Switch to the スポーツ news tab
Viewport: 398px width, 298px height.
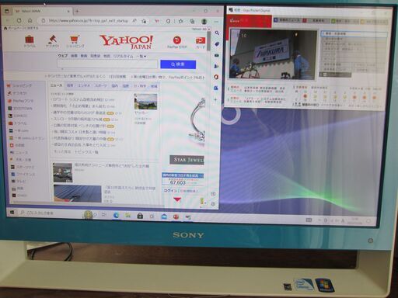tap(101, 85)
